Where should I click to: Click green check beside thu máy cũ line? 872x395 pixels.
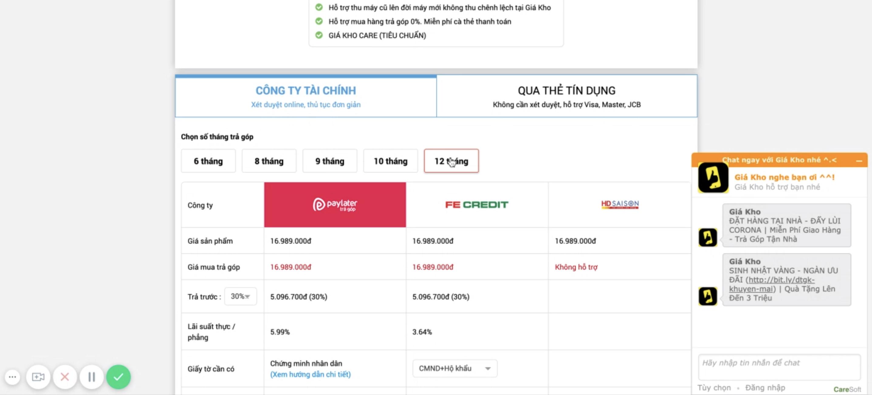point(319,7)
